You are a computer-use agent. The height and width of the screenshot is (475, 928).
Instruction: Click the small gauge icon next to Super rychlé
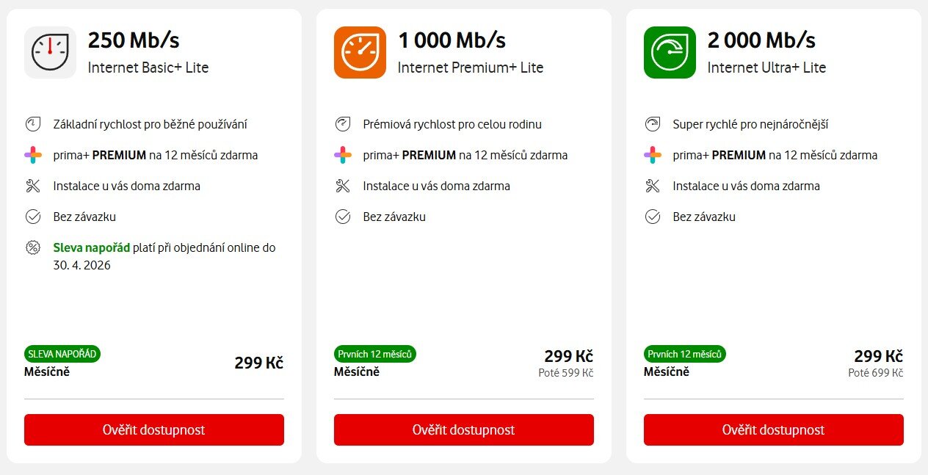(x=653, y=124)
